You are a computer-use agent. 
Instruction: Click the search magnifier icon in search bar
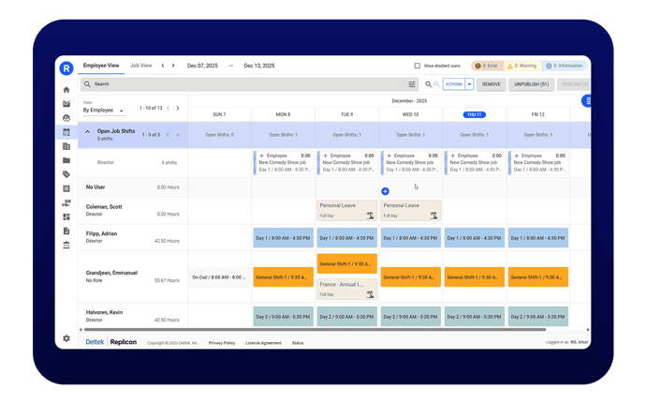pos(87,84)
